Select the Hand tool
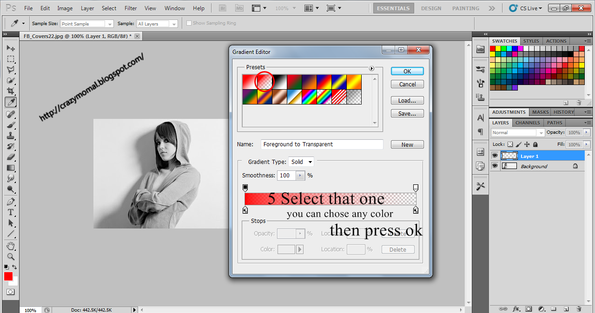This screenshot has width=595, height=313. (11, 246)
